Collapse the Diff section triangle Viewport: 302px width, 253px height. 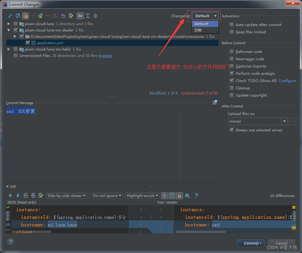8,186
